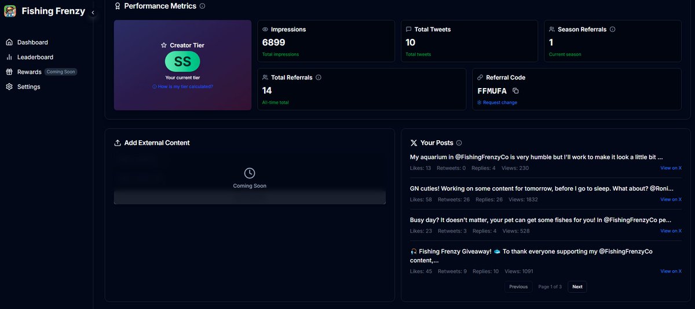695x309 pixels.
Task: Click the 'Busy day? It doesn't matter' post text
Action: click(x=540, y=220)
